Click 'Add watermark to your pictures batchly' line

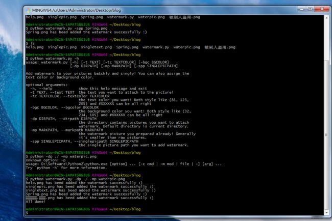click(x=107, y=73)
